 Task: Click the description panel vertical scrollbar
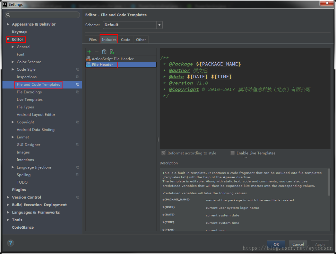(329, 182)
